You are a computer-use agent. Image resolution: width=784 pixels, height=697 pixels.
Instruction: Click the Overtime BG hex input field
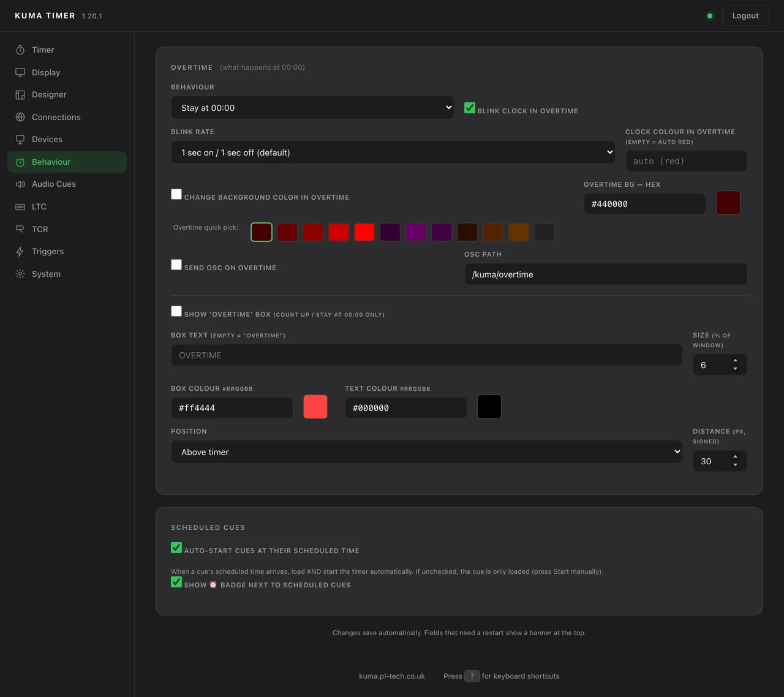[x=644, y=204]
